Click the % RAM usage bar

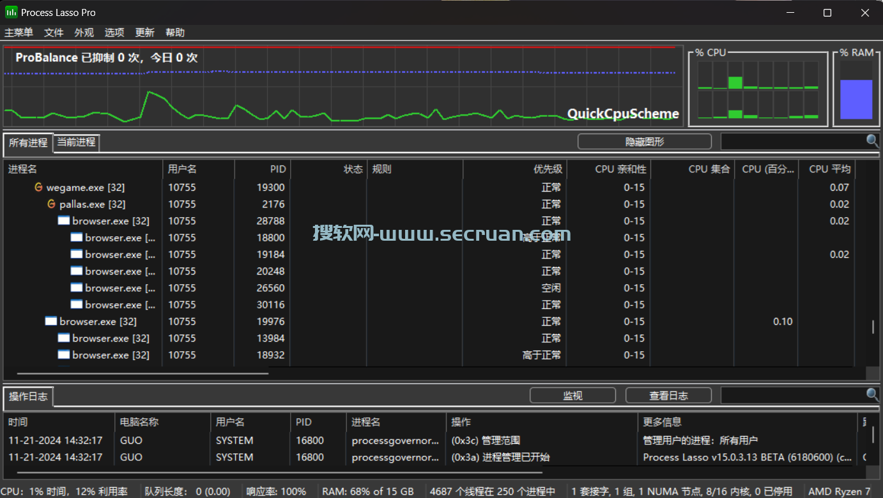(x=856, y=99)
